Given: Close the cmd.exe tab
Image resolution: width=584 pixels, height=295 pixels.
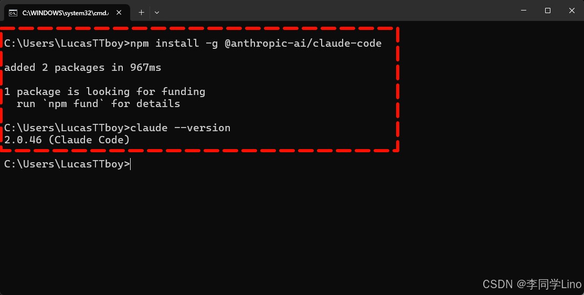Looking at the screenshot, I should (x=119, y=13).
